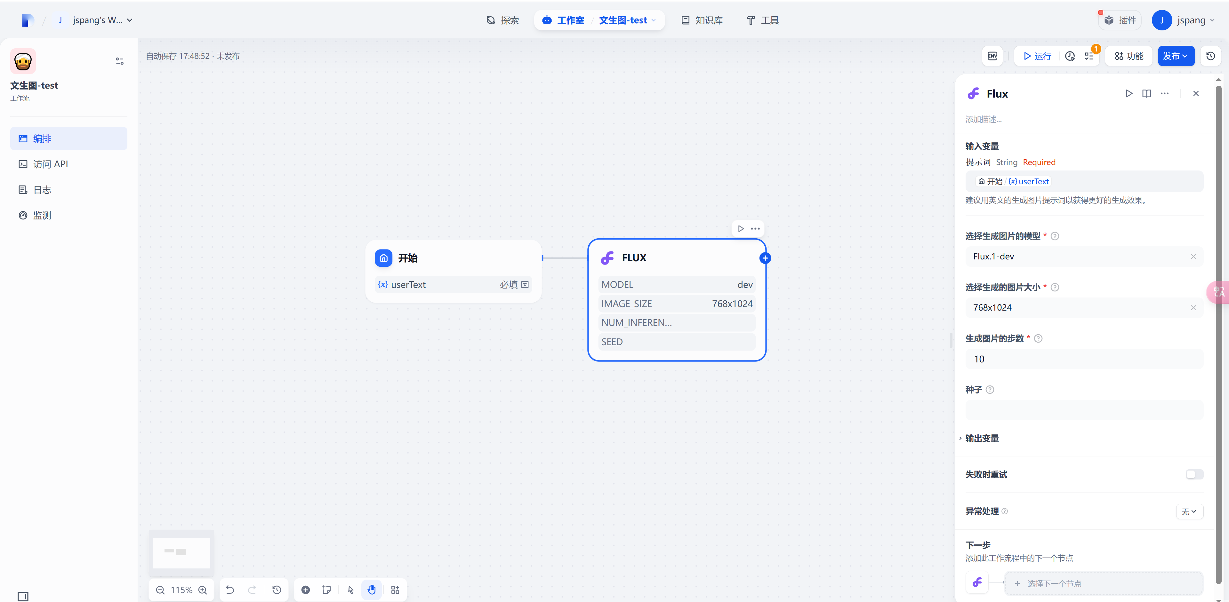The height and width of the screenshot is (602, 1229).
Task: Open the checklist icon with badge 1
Action: (1090, 56)
